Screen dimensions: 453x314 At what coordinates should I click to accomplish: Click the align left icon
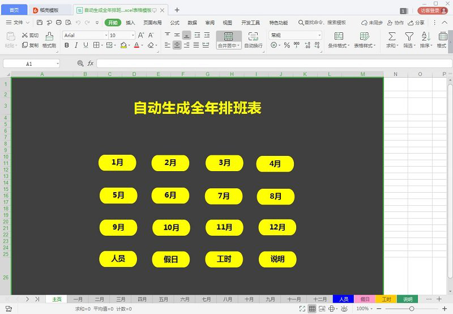(x=167, y=45)
